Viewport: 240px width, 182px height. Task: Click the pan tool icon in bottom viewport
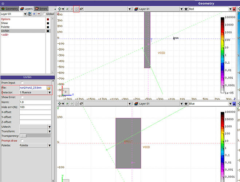60,104
